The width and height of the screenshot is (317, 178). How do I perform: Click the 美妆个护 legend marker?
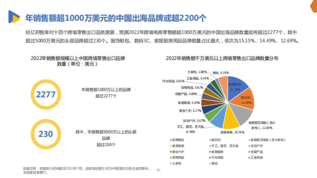pos(170,152)
